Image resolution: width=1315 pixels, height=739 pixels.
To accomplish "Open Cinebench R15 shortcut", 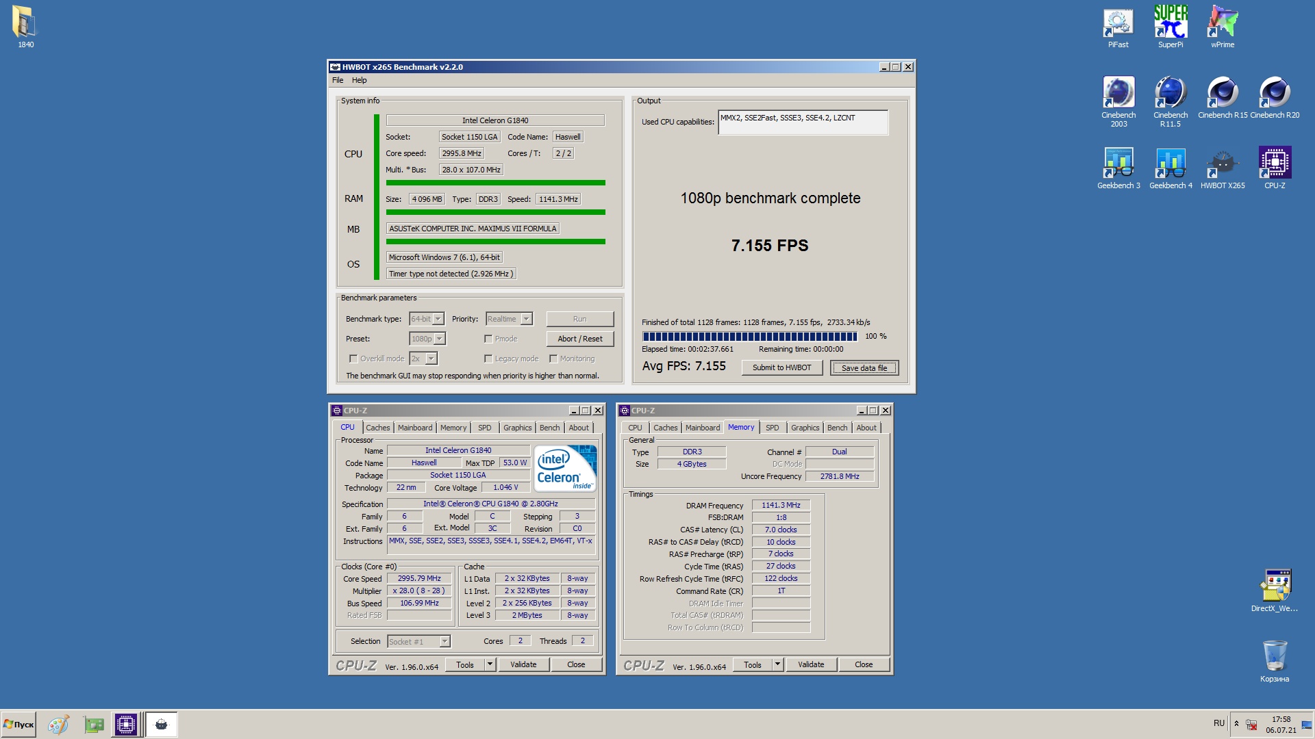I will (1222, 98).
